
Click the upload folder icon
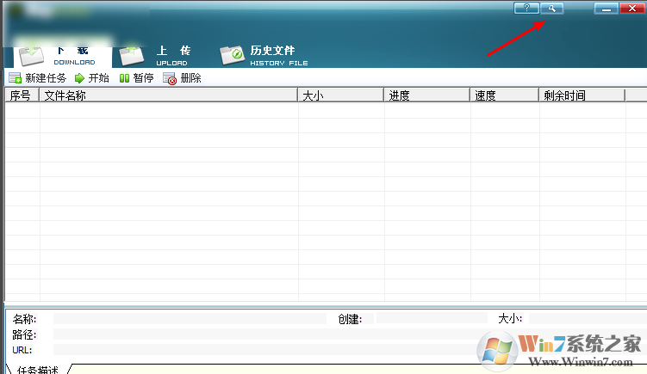(131, 56)
